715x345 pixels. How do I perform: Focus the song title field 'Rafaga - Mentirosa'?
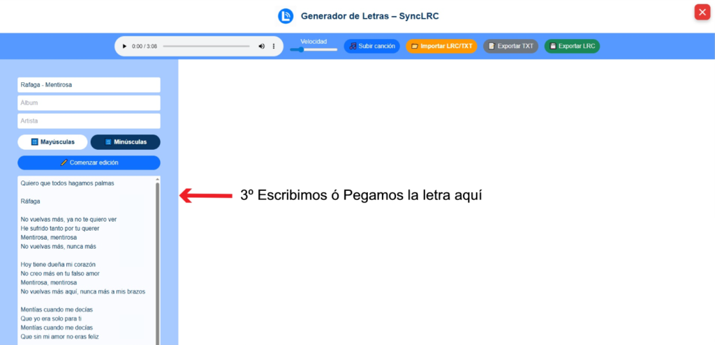click(89, 85)
